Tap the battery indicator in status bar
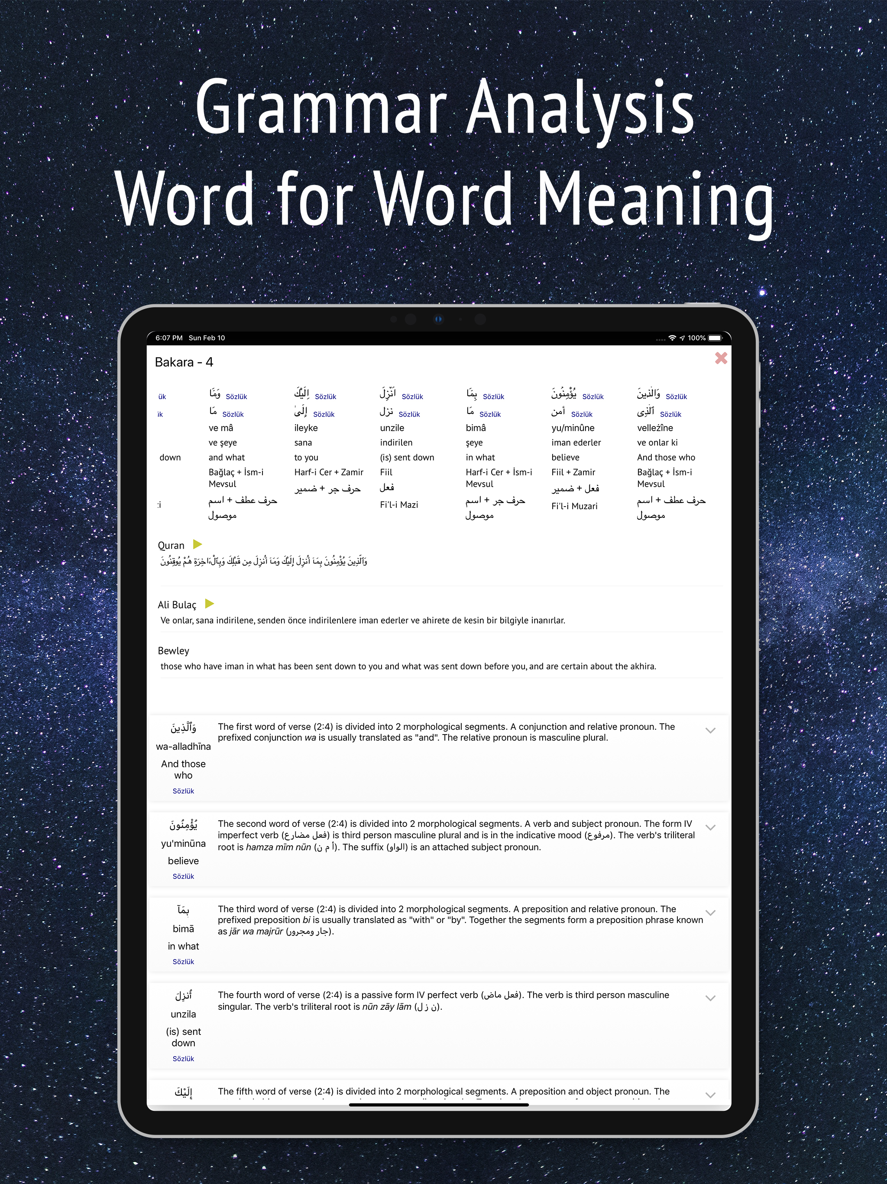The height and width of the screenshot is (1184, 887). (x=715, y=338)
